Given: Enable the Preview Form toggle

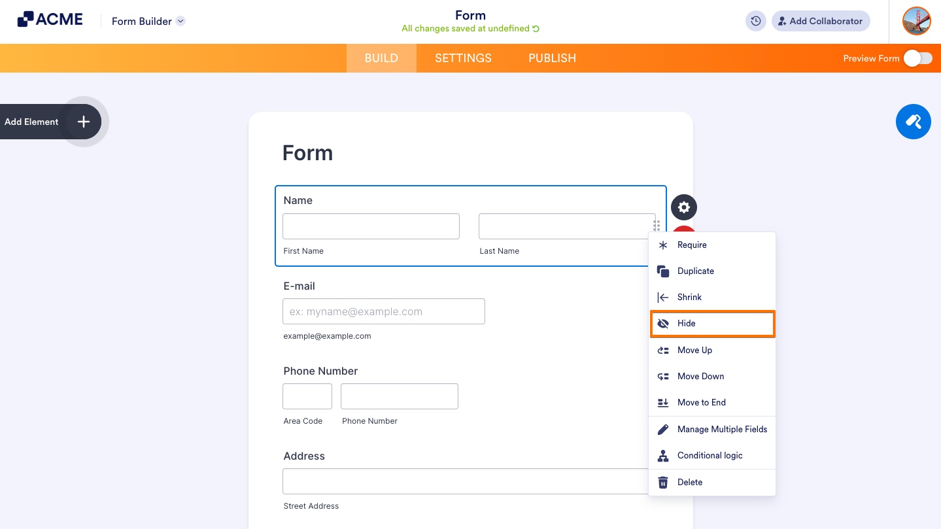Looking at the screenshot, I should 918,58.
